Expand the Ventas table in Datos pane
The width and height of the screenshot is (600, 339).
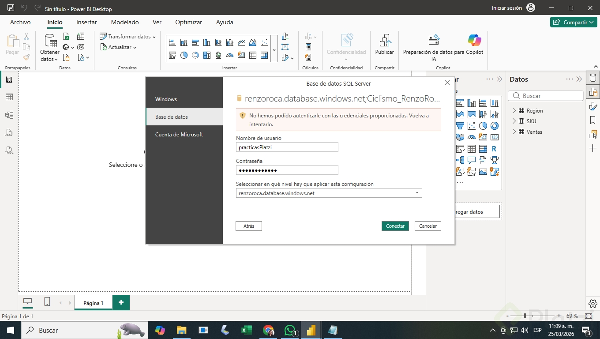514,132
